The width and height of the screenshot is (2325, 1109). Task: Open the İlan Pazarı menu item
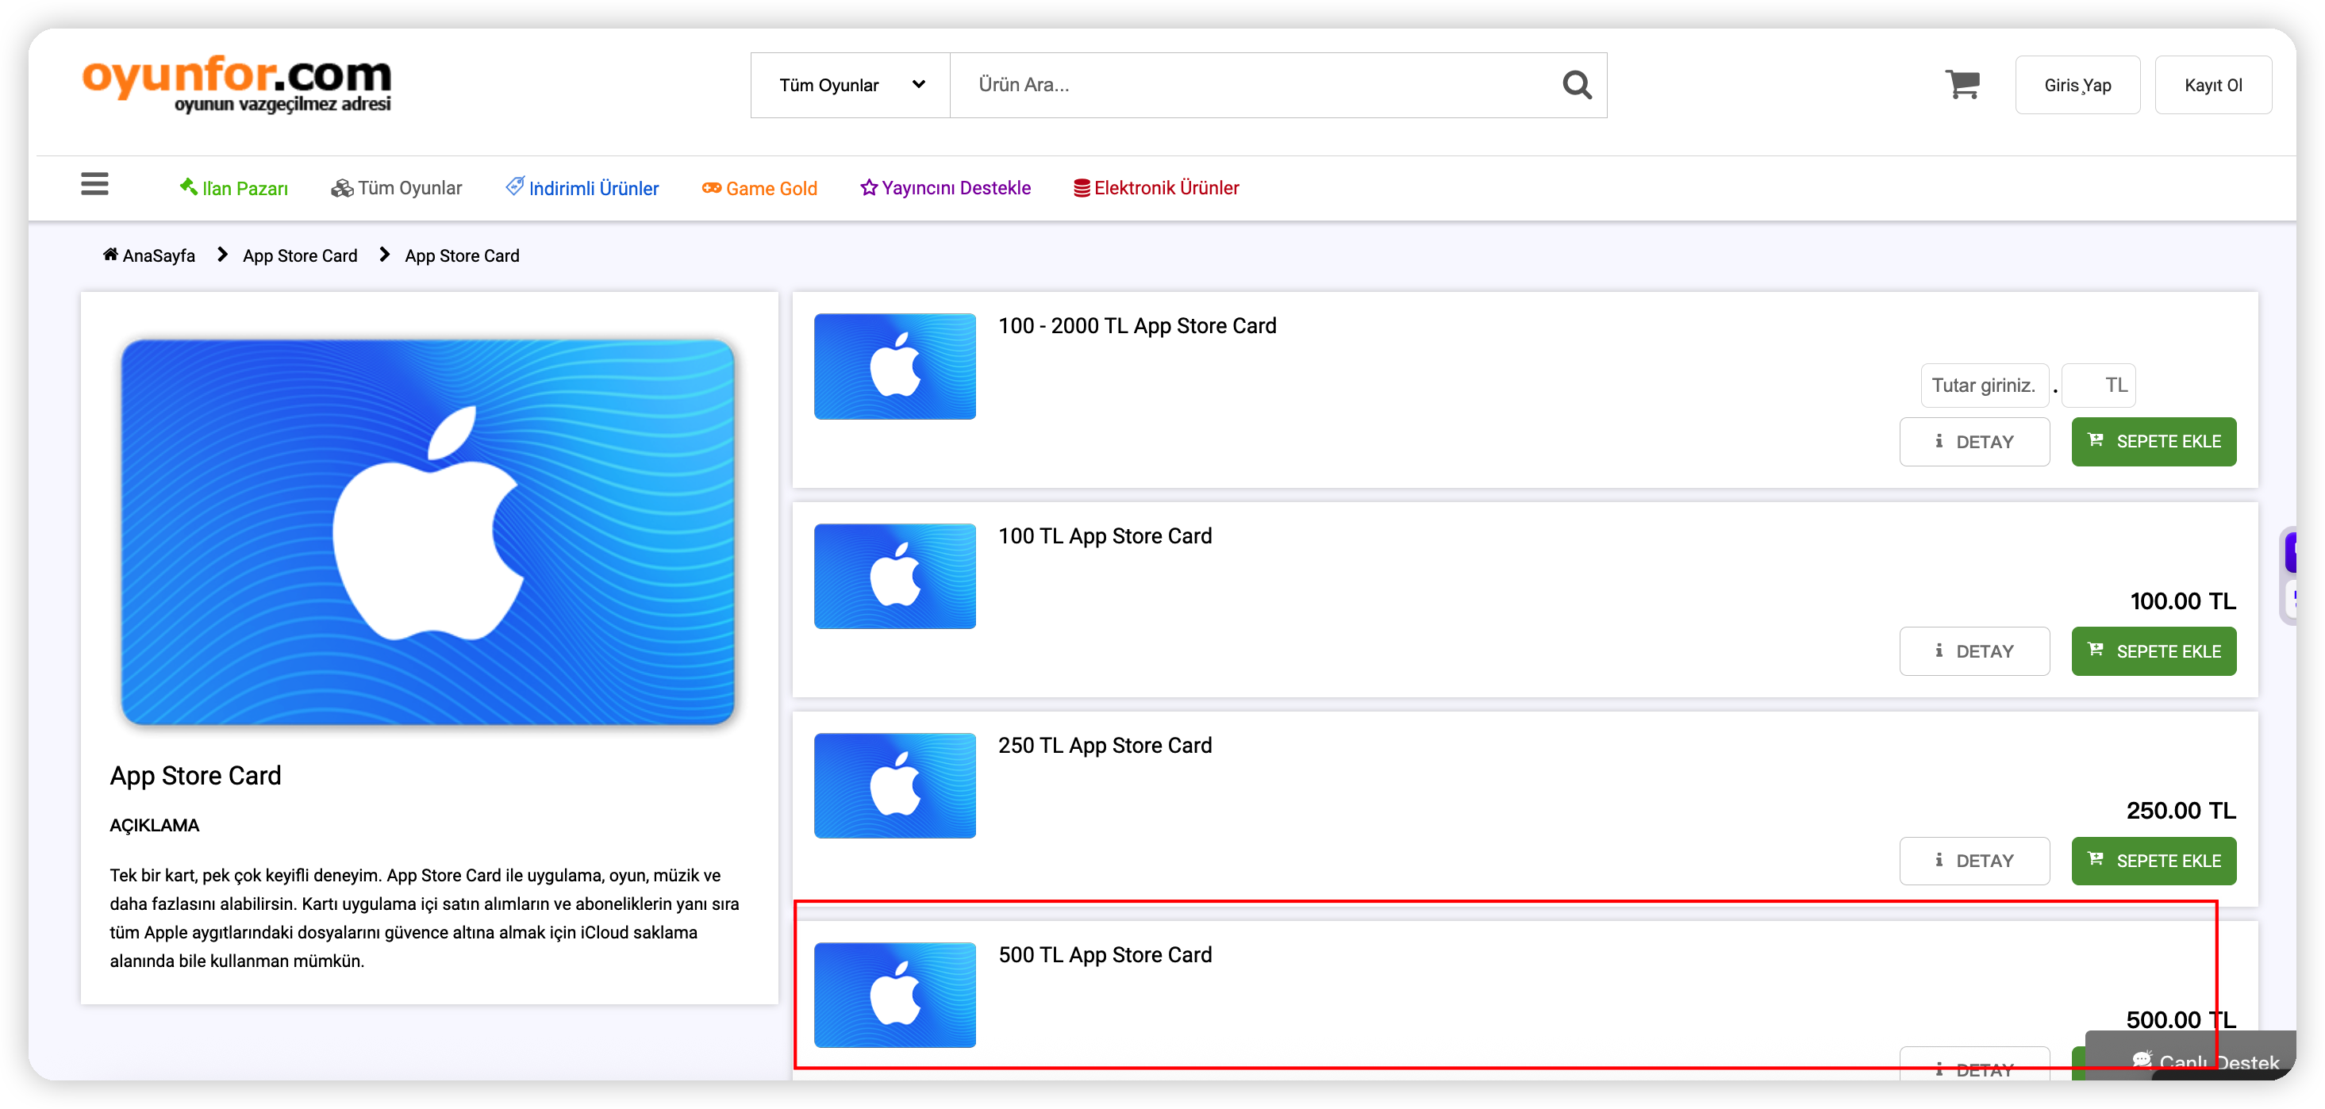coord(234,188)
